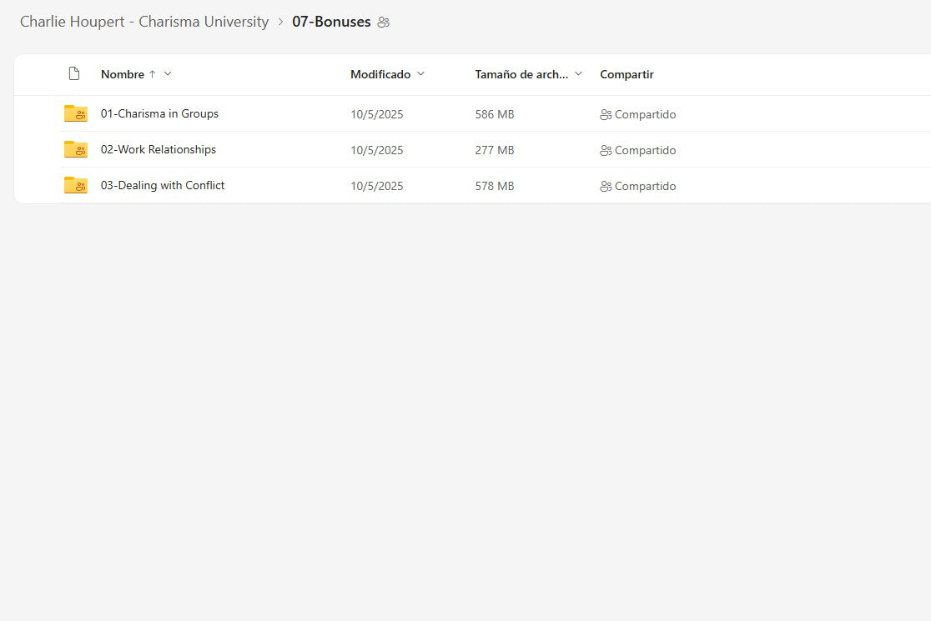Viewport: 931px width, 621px height.
Task: Open the 01-Charisma in Groups folder name
Action: [159, 114]
